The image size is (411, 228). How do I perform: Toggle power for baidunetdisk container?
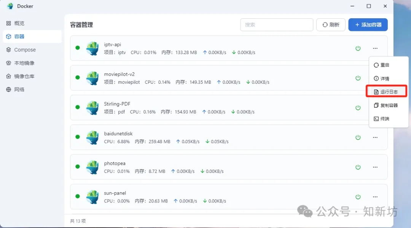pos(358,137)
